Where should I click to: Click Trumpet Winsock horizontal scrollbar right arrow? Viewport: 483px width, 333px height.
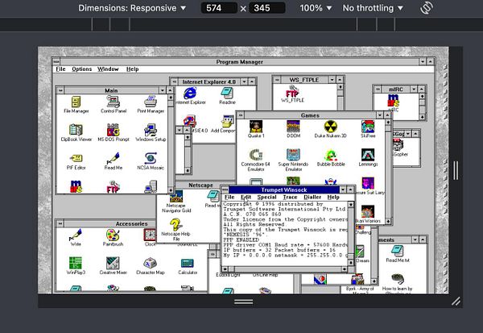(x=344, y=269)
